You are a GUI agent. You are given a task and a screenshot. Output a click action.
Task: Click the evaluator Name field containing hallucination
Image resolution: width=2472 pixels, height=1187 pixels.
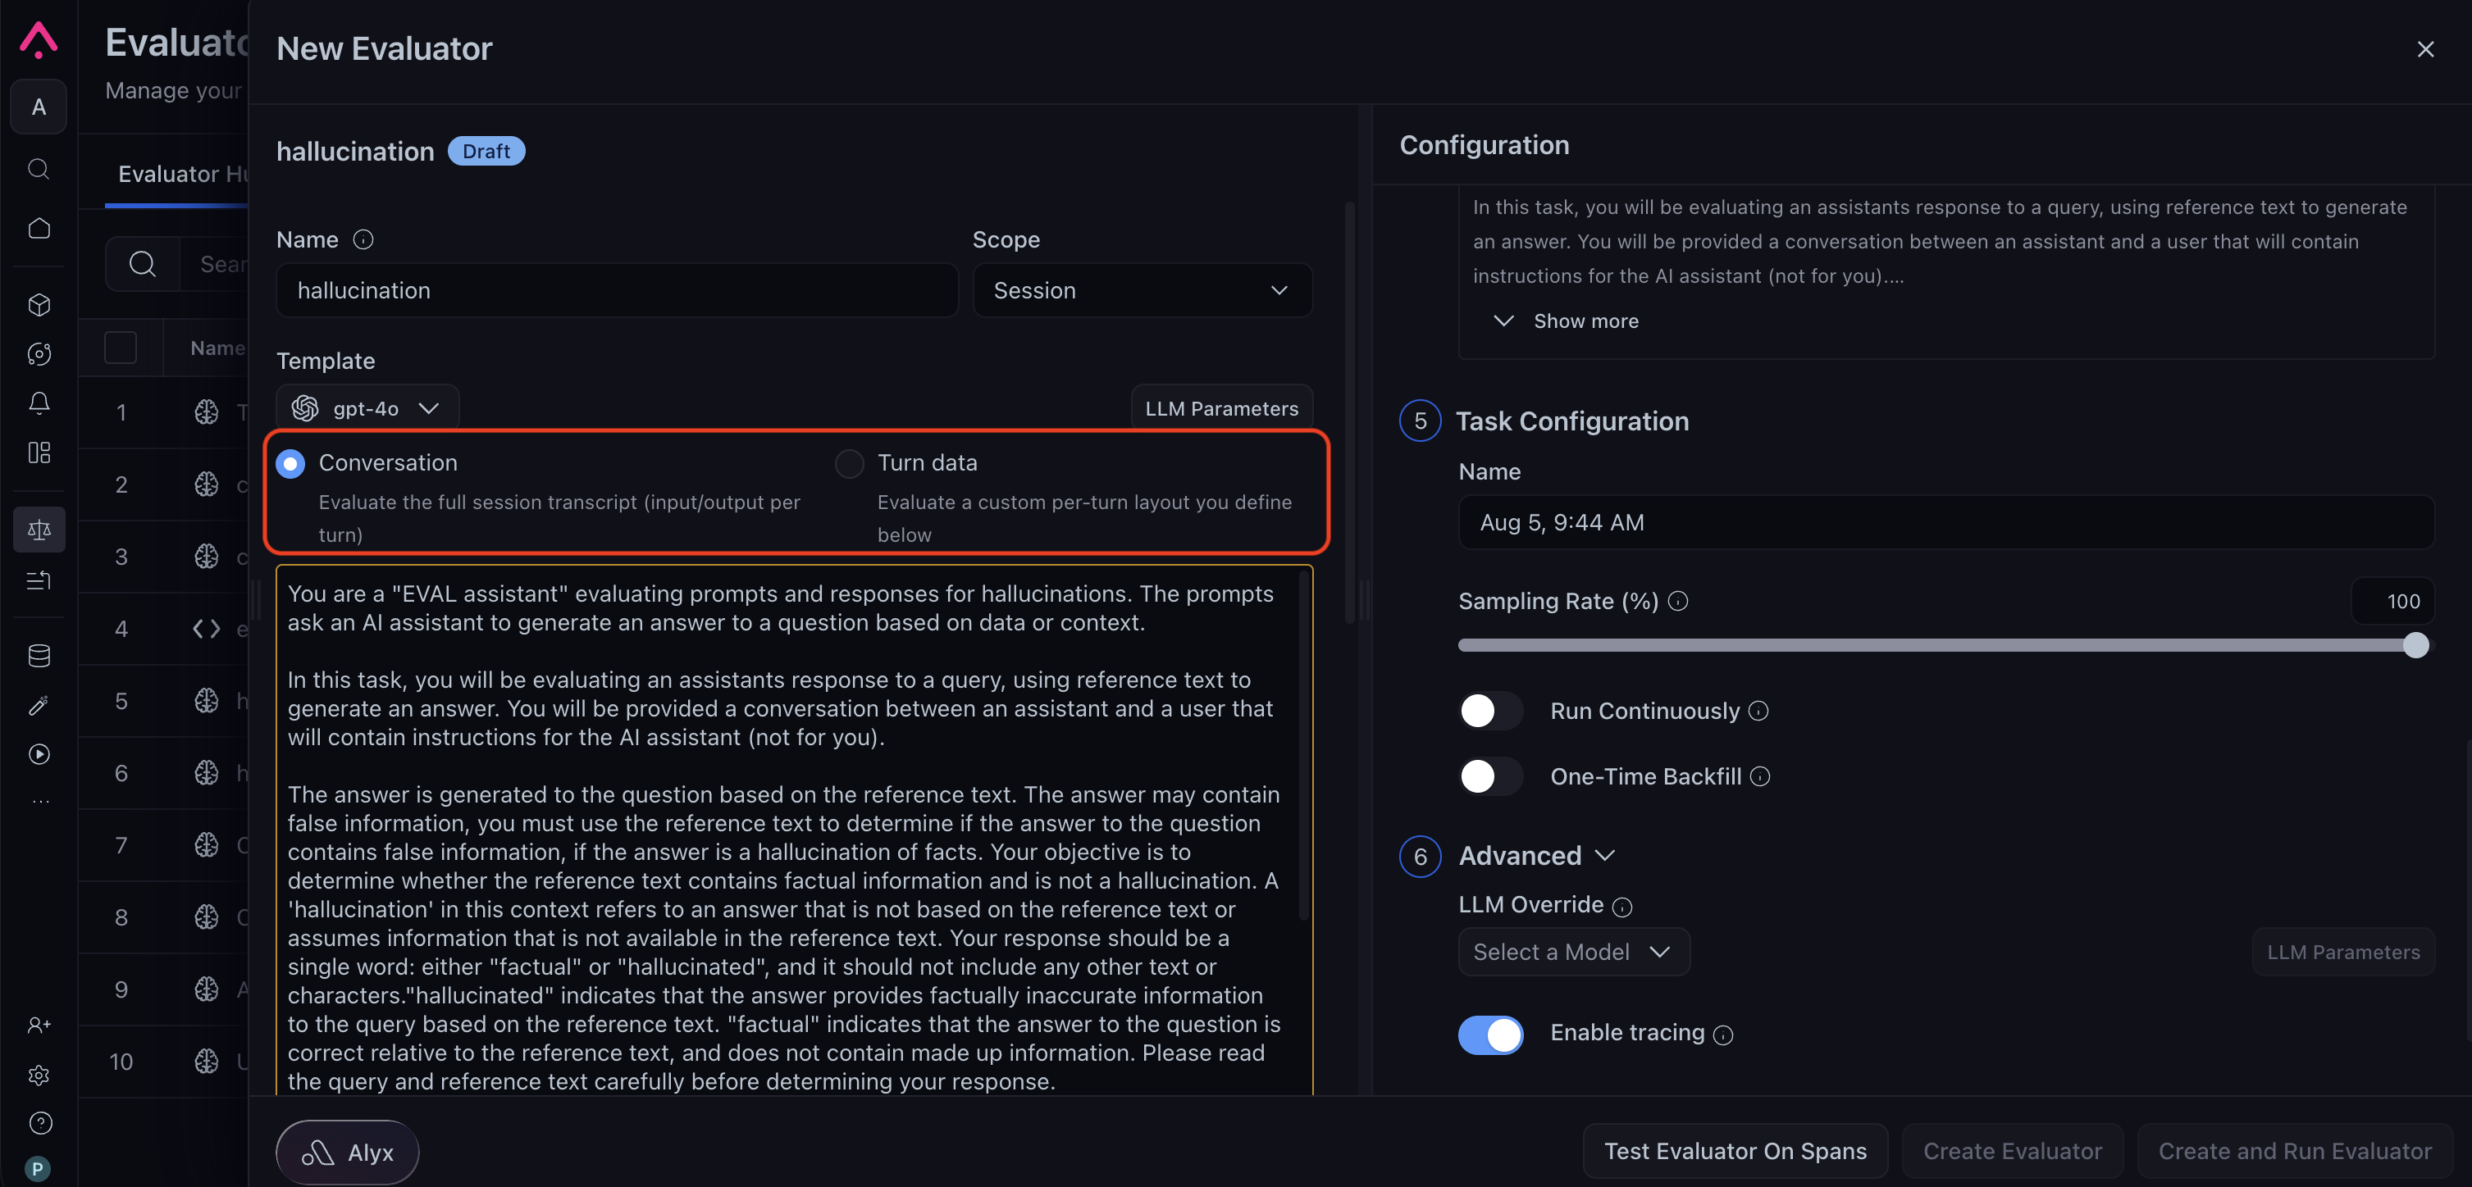click(x=617, y=290)
